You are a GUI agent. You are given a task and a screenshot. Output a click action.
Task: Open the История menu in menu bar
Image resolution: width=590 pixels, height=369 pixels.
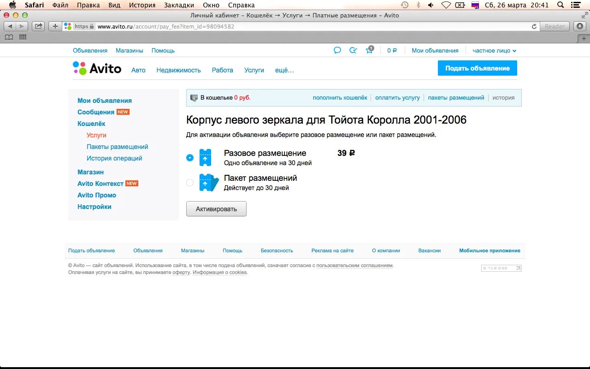coord(142,5)
